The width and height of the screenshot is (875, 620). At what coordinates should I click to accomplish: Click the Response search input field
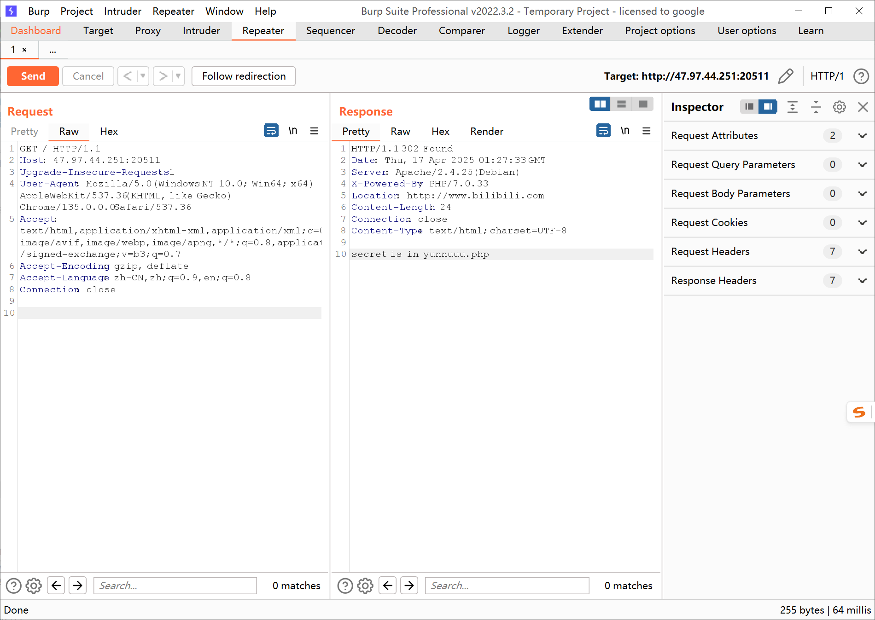pyautogui.click(x=507, y=585)
